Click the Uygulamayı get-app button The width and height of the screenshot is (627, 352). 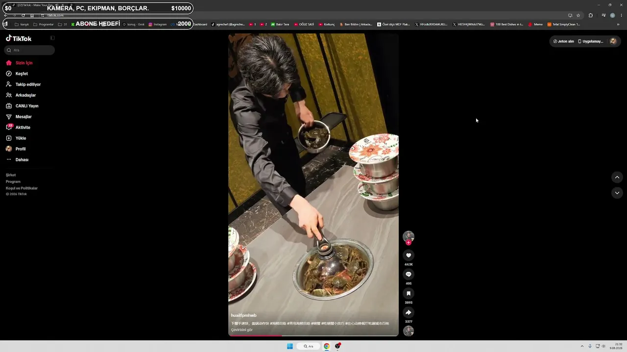591,42
